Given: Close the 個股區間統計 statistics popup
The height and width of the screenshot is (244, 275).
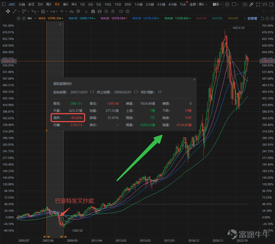Looking at the screenshot, I should point(194,80).
